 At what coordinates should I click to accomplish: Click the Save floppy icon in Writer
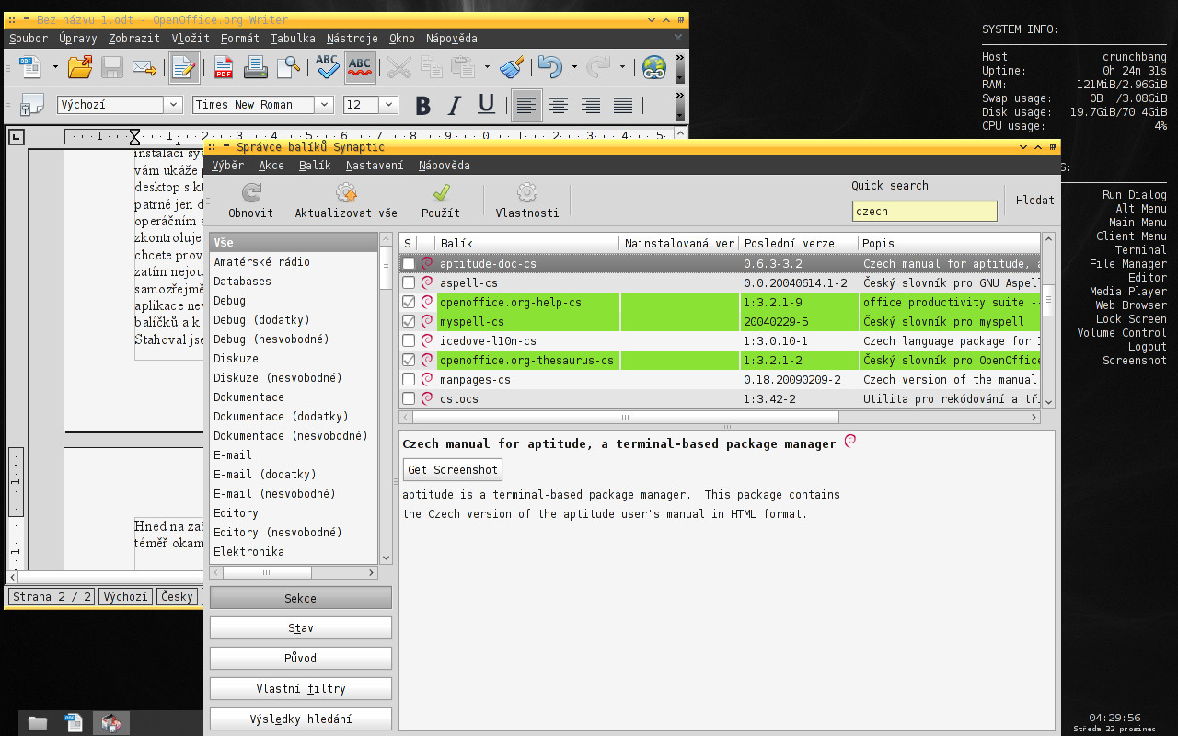112,66
